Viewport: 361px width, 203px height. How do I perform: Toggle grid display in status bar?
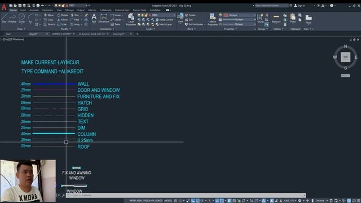pos(175,201)
